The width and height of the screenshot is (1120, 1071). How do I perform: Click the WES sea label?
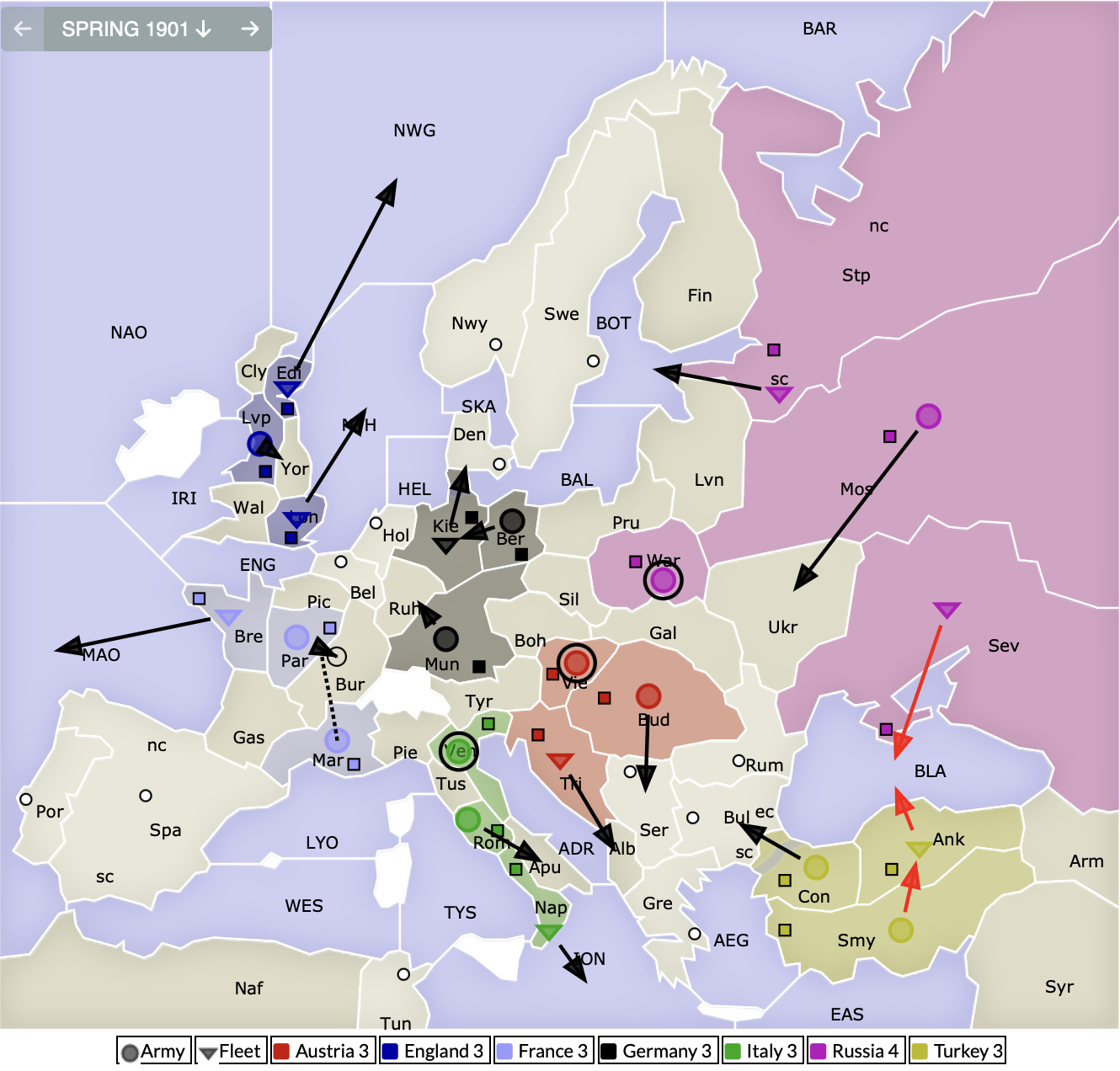[x=304, y=906]
